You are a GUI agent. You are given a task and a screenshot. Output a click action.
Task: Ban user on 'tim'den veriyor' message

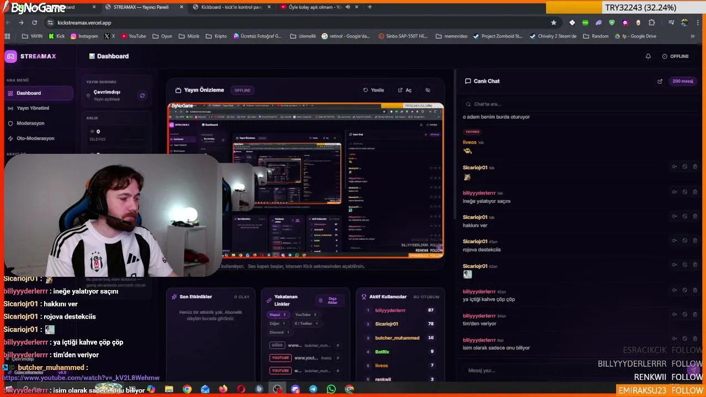[x=684, y=314]
